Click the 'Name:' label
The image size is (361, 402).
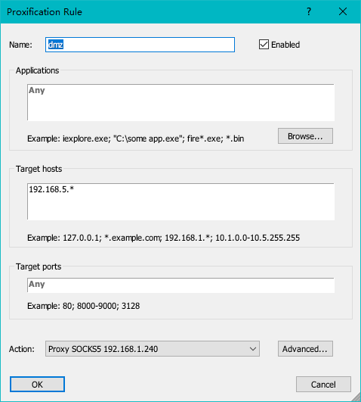[20, 45]
